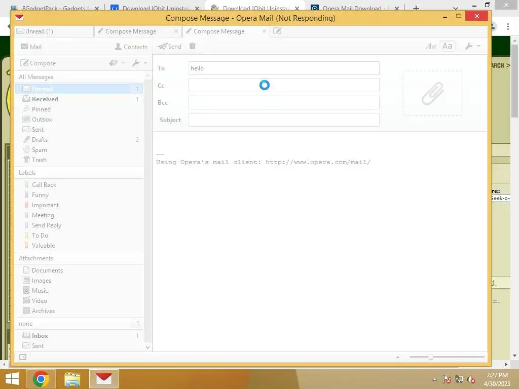
Task: Click in the Cc field
Action: coord(284,85)
